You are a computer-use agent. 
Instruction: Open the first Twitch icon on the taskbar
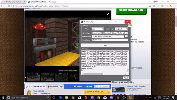click(x=92, y=97)
